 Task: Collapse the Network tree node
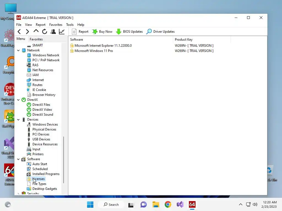click(x=18, y=51)
